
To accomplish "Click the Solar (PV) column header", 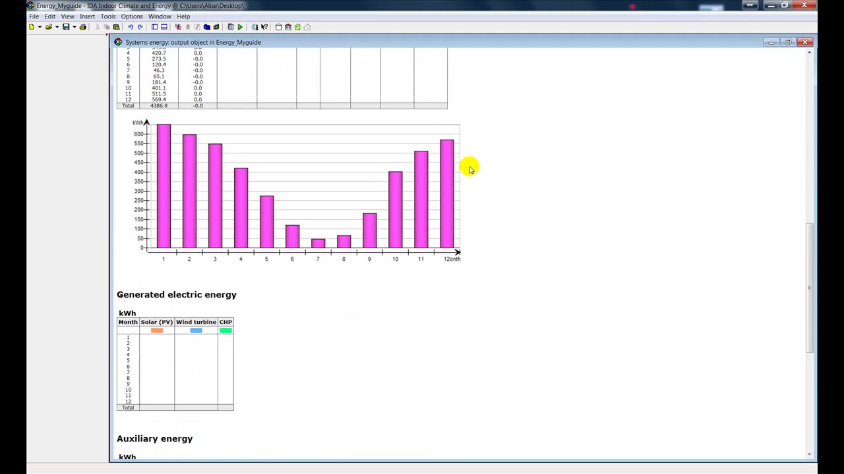I will pos(156,322).
